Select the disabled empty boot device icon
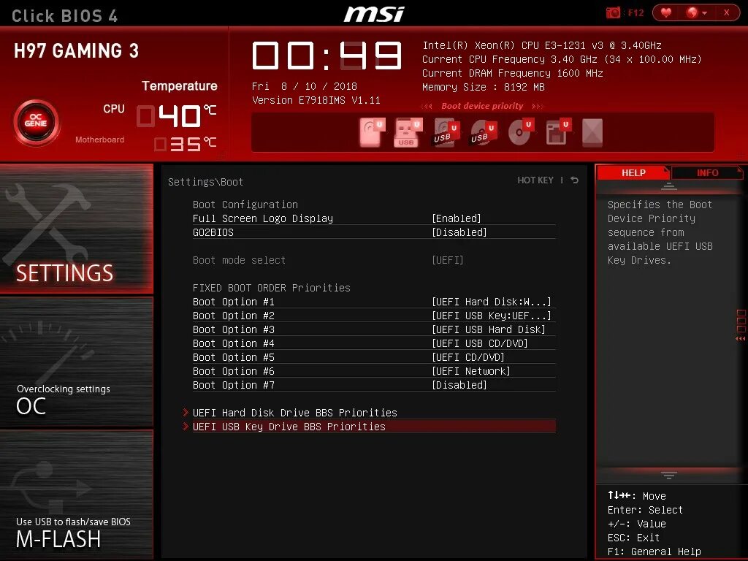Image resolution: width=748 pixels, height=561 pixels. (592, 132)
